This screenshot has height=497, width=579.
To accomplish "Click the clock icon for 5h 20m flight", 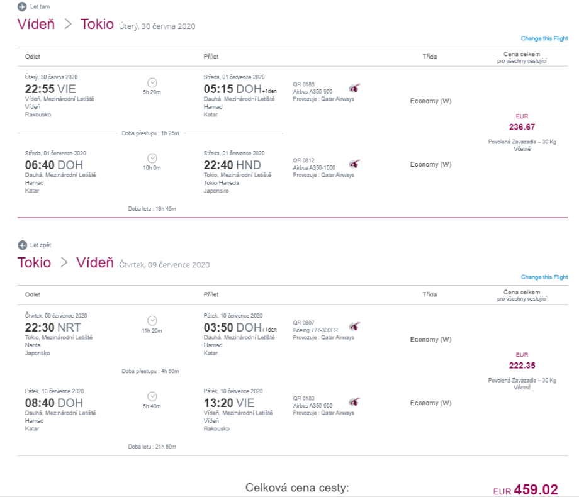I will click(x=152, y=82).
